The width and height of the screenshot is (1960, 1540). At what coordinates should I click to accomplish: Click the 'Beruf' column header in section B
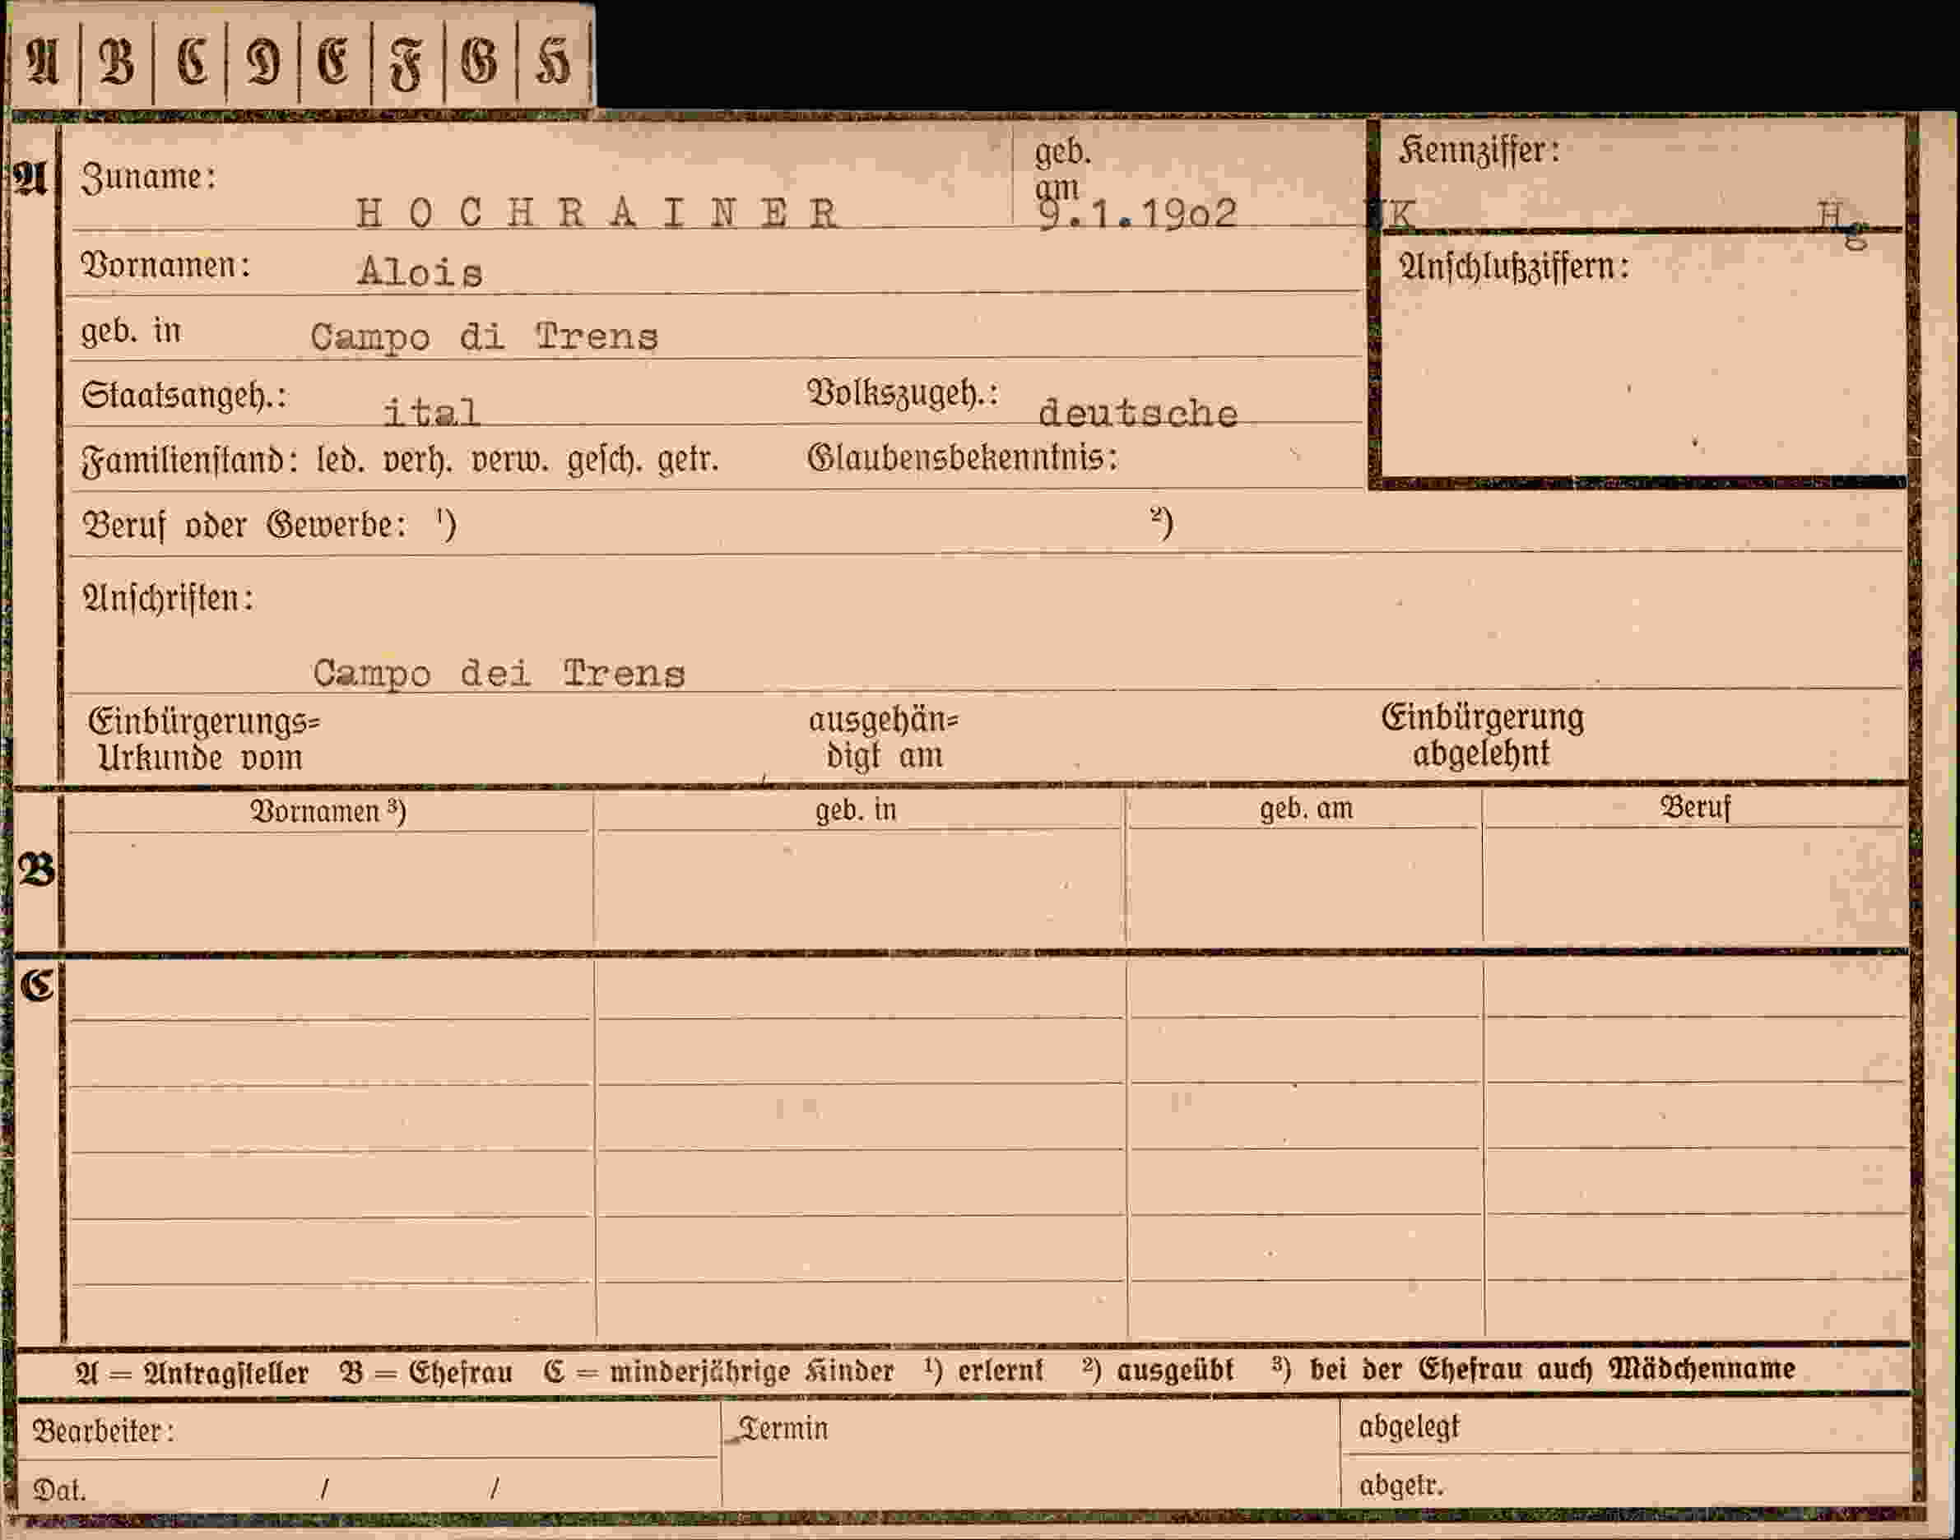click(x=1696, y=807)
